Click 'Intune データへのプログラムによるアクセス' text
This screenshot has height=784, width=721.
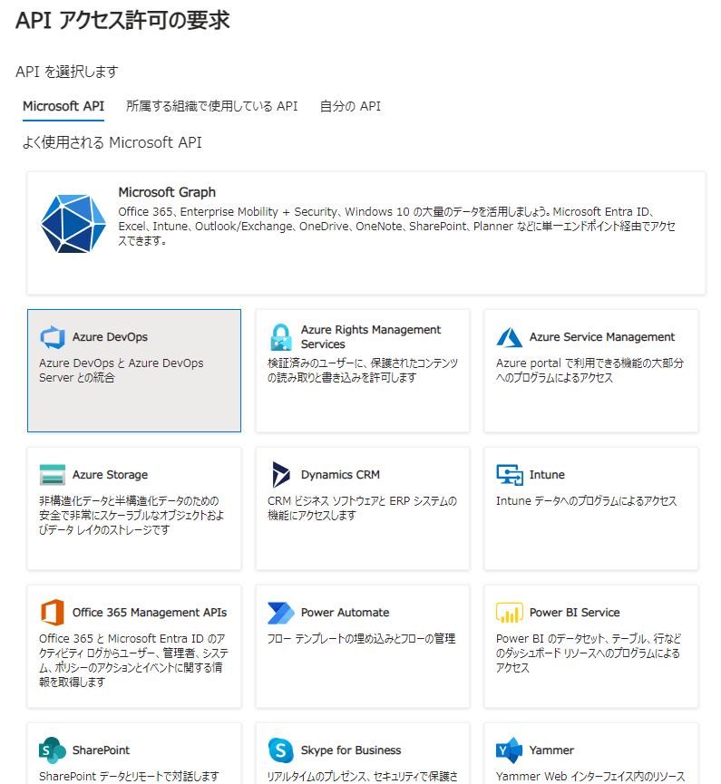point(587,501)
